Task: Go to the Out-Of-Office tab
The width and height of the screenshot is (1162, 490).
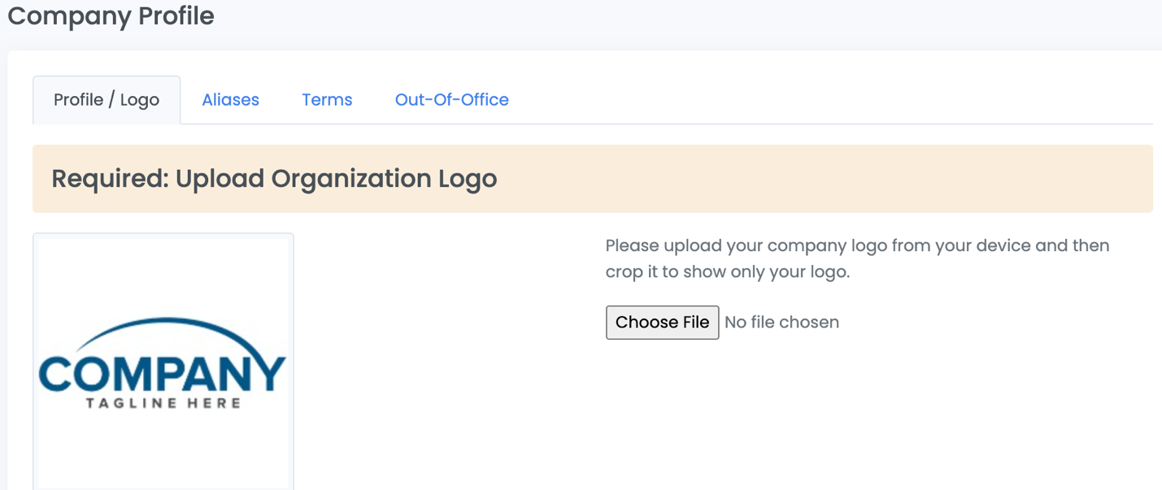Action: point(451,100)
